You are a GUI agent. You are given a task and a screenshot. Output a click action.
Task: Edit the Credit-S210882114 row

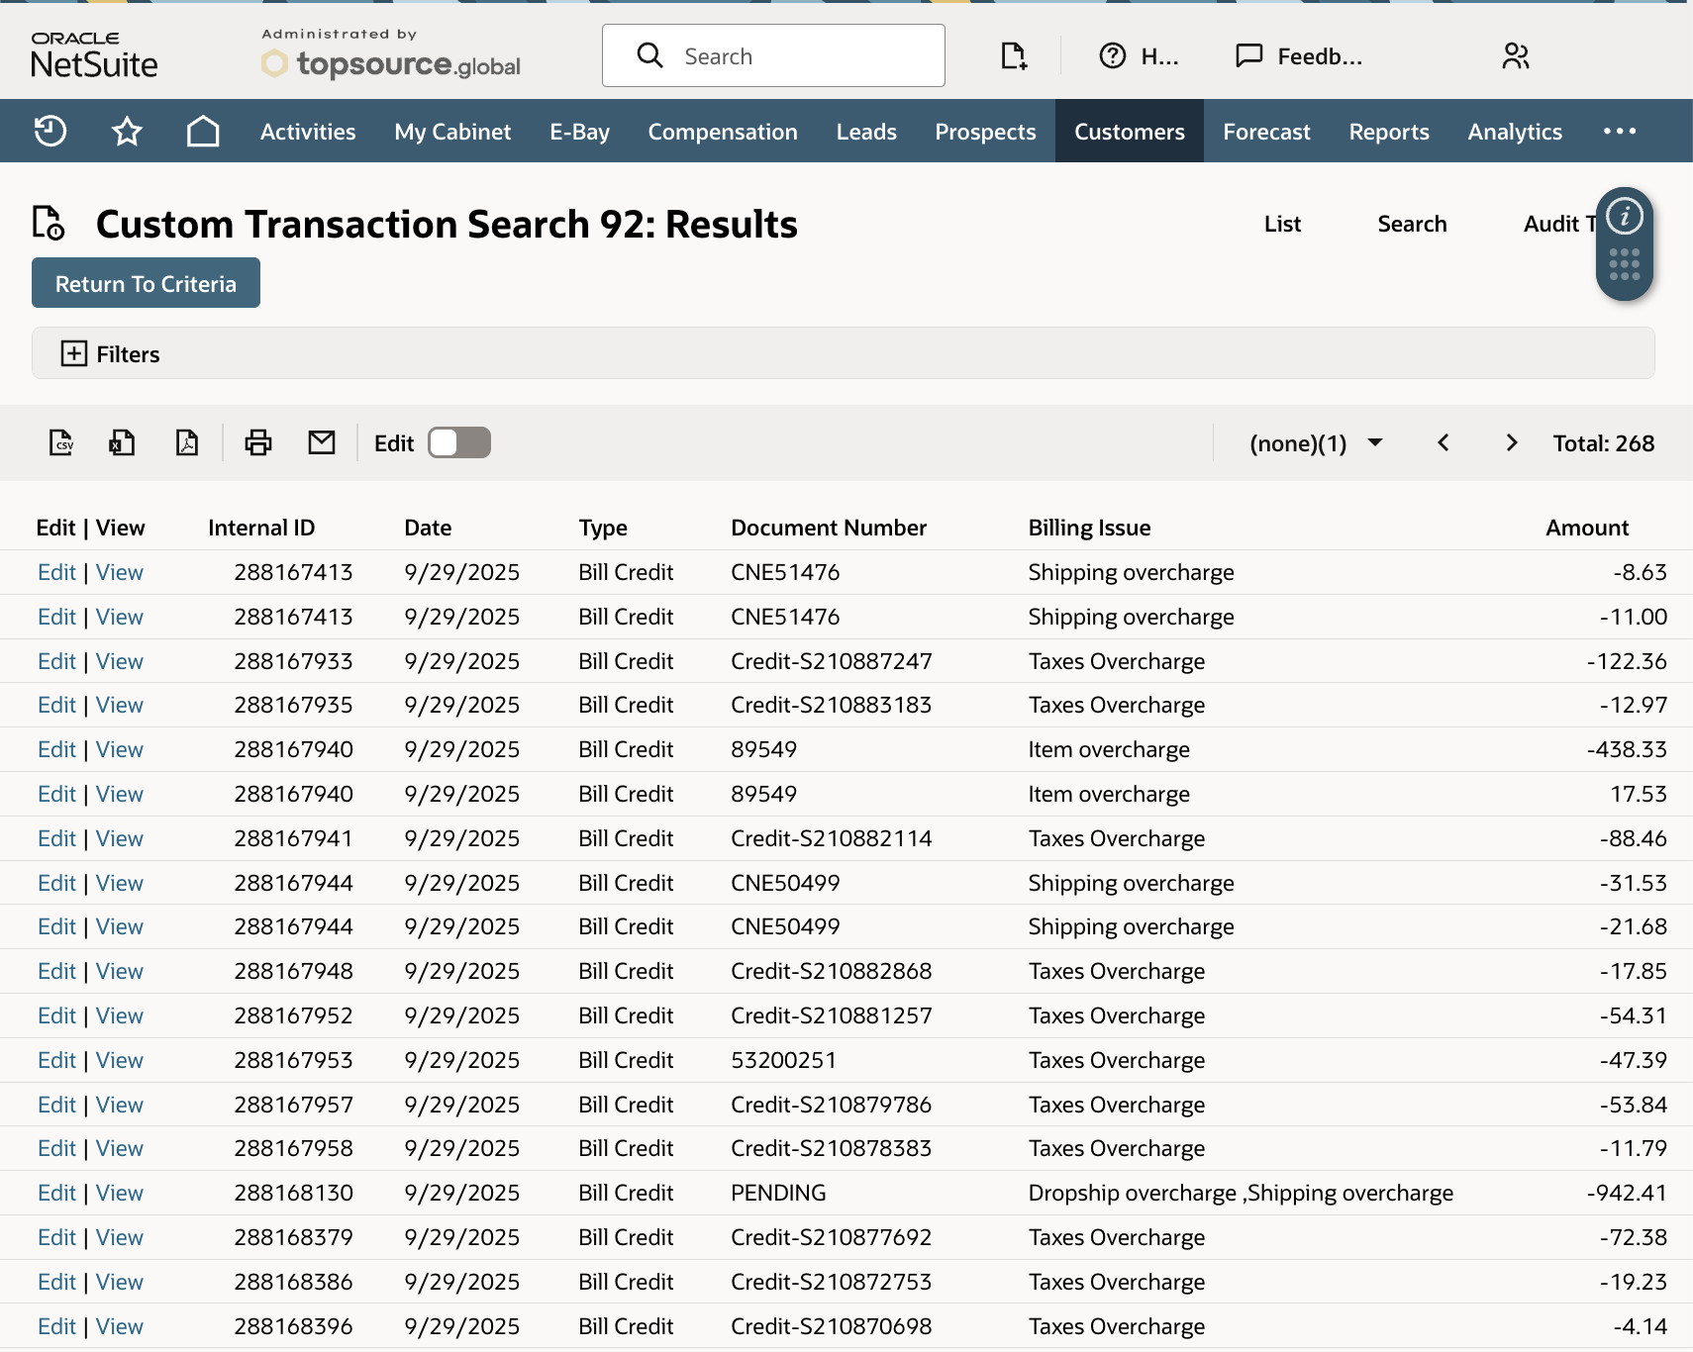(56, 838)
